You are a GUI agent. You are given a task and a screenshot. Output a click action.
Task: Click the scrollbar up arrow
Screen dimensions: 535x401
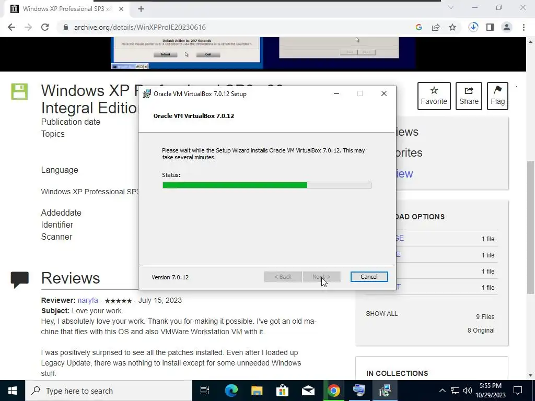click(531, 42)
